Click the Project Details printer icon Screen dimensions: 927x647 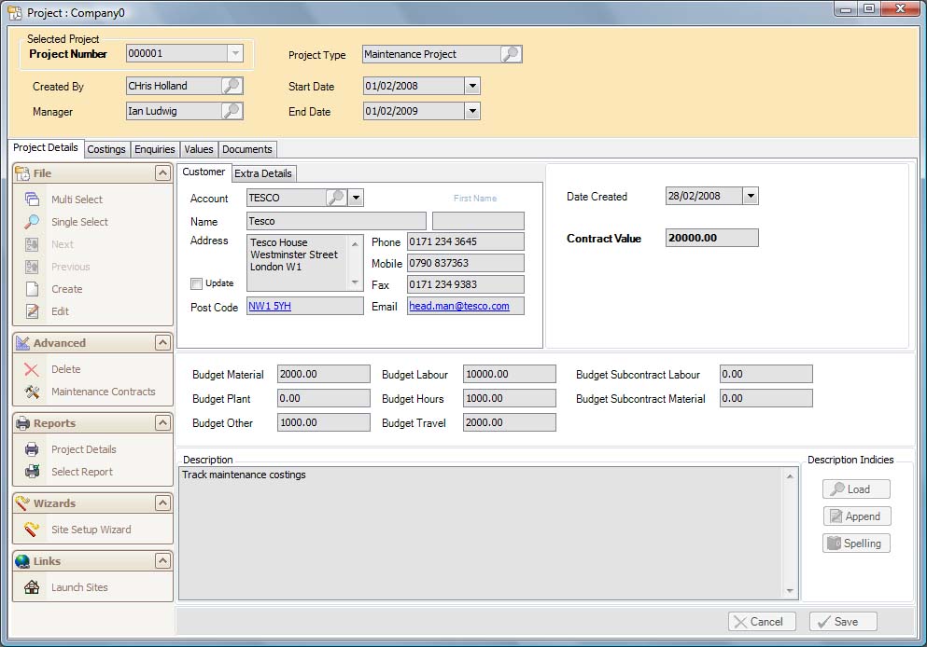pos(32,449)
